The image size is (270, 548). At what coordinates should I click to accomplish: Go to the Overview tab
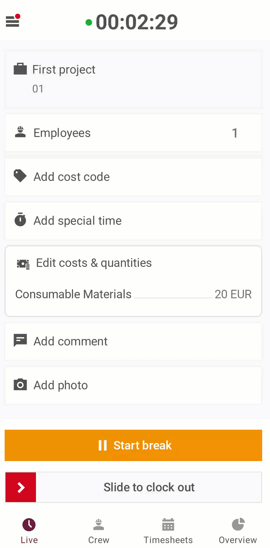pos(238,531)
